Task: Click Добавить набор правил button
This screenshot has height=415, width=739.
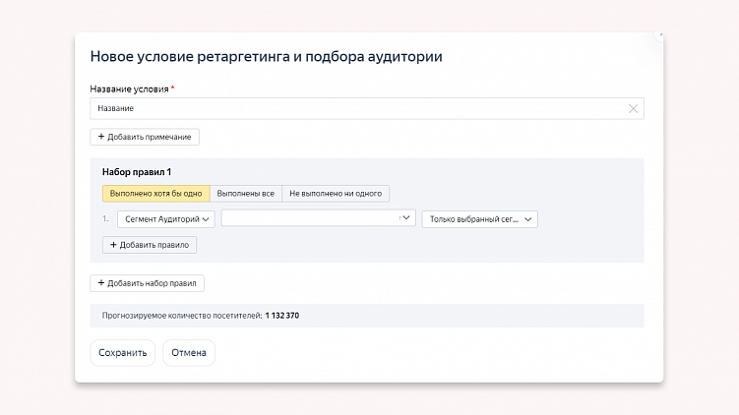Action: pyautogui.click(x=147, y=283)
